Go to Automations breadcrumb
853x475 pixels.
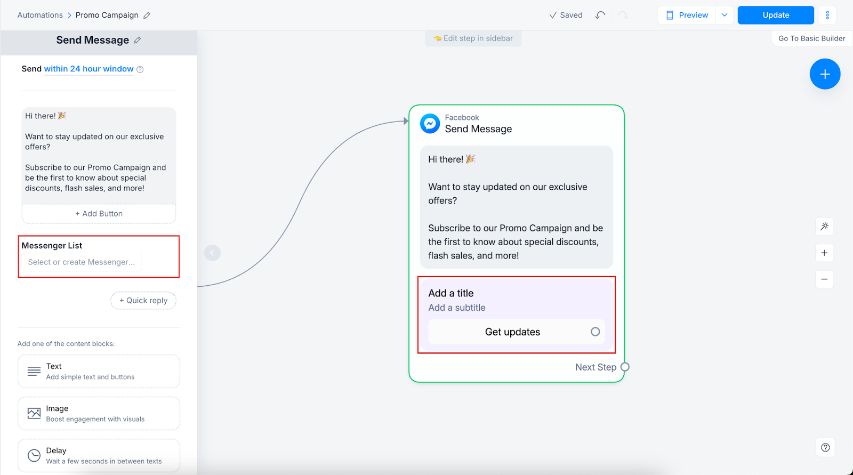40,15
